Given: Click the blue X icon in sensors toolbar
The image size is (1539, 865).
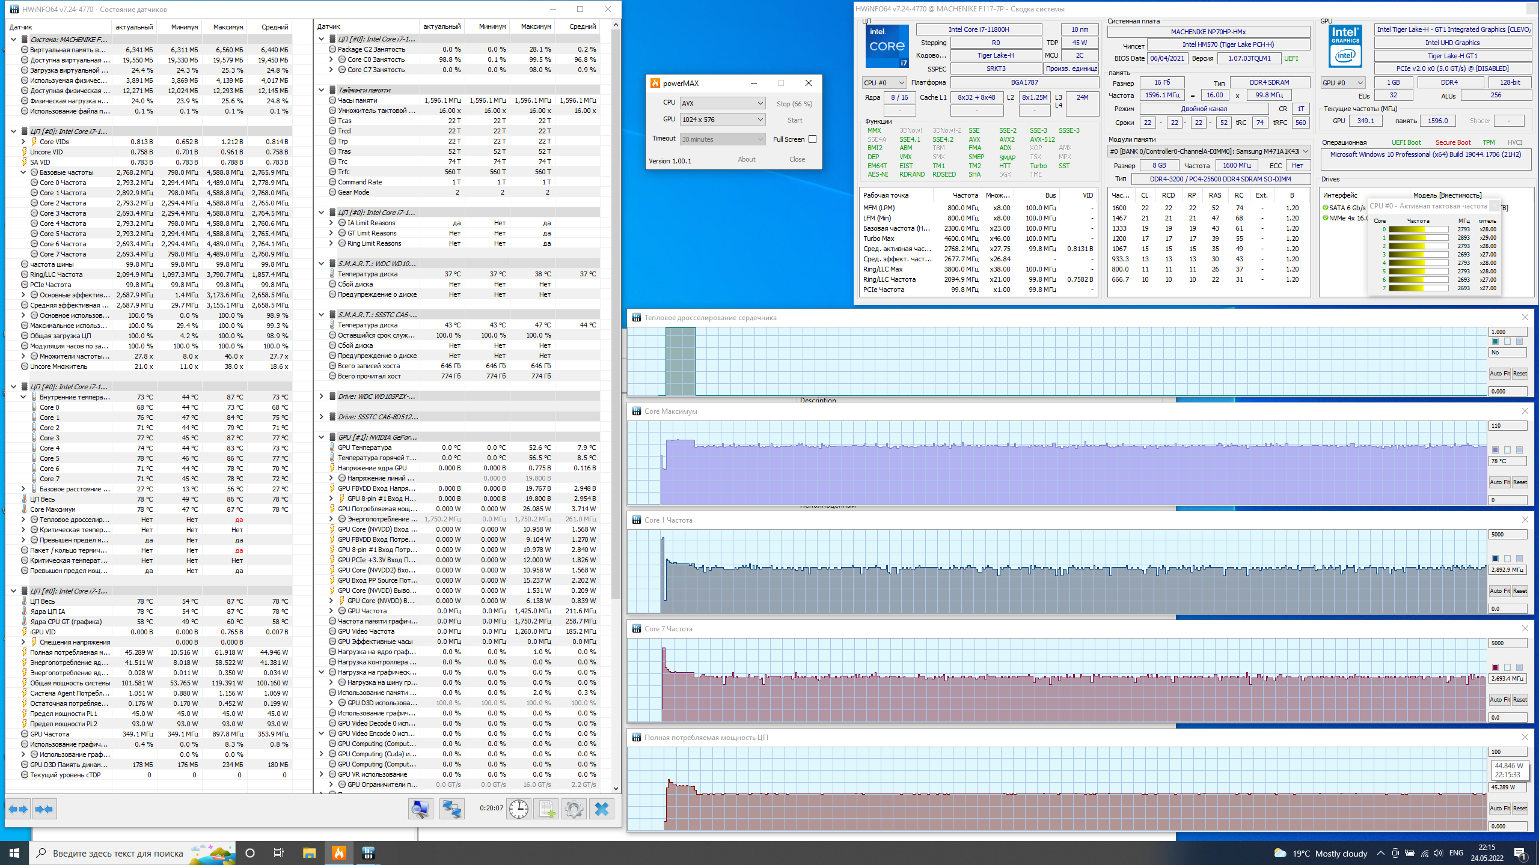Looking at the screenshot, I should pos(602,809).
